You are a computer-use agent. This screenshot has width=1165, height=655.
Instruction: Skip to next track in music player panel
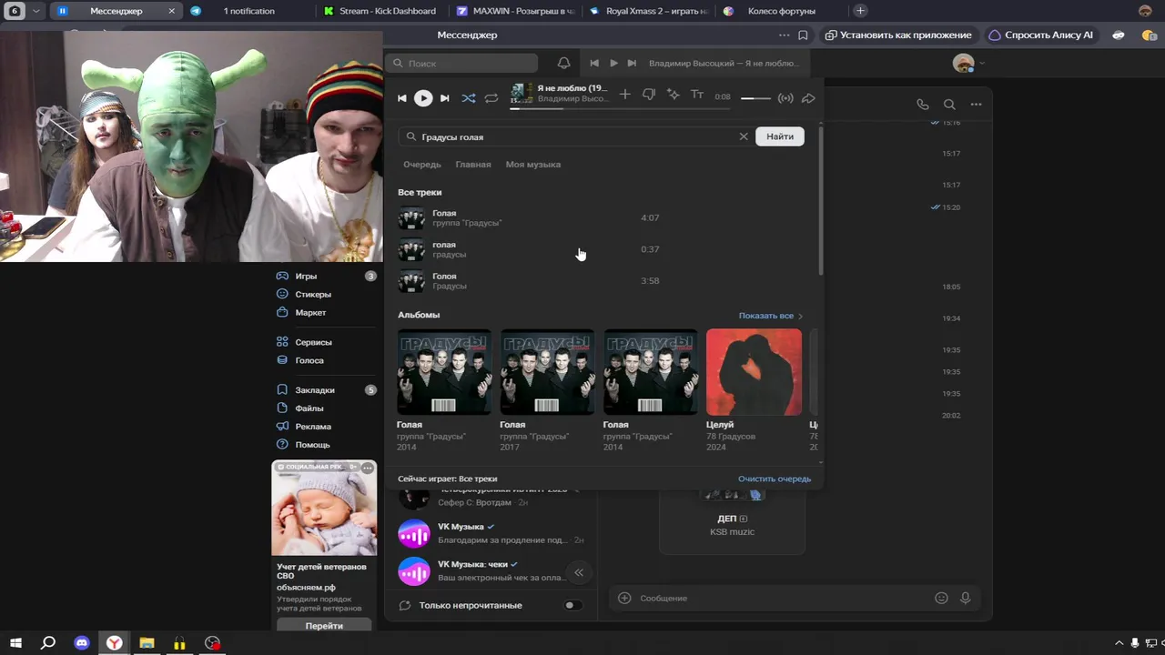445,98
